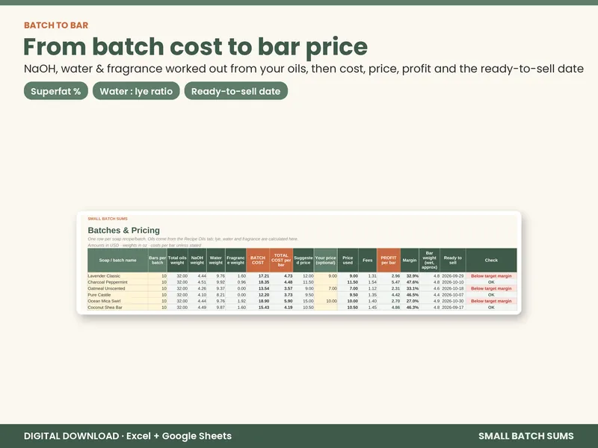Click Lavender Classic margin 32.9%
This screenshot has width=598, height=448.
pos(410,276)
